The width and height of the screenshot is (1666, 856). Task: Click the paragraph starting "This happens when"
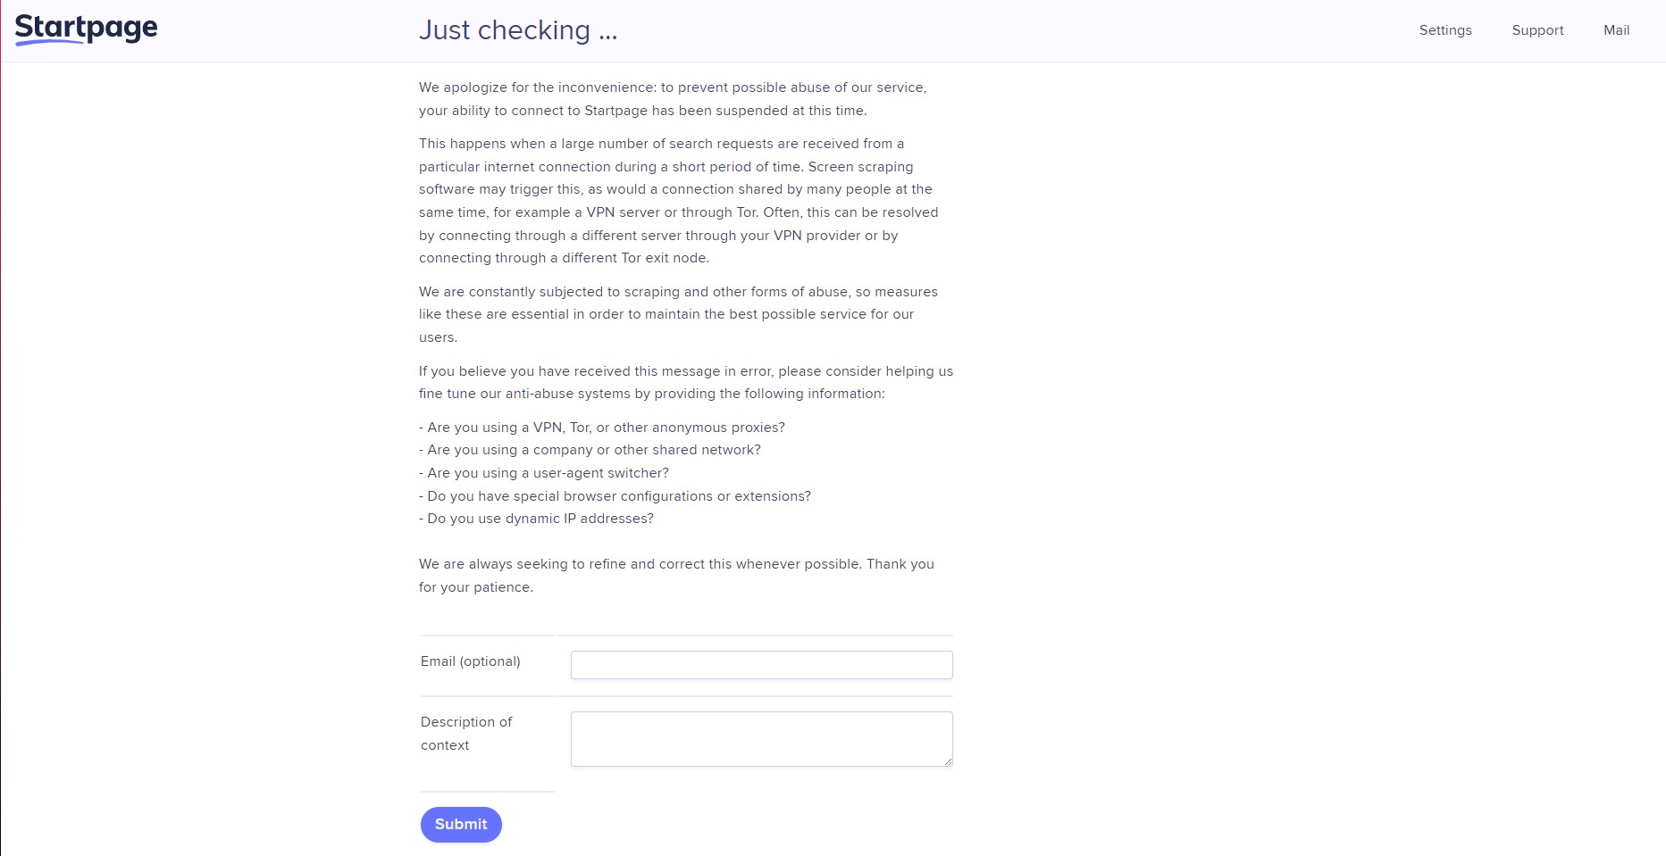coord(677,201)
